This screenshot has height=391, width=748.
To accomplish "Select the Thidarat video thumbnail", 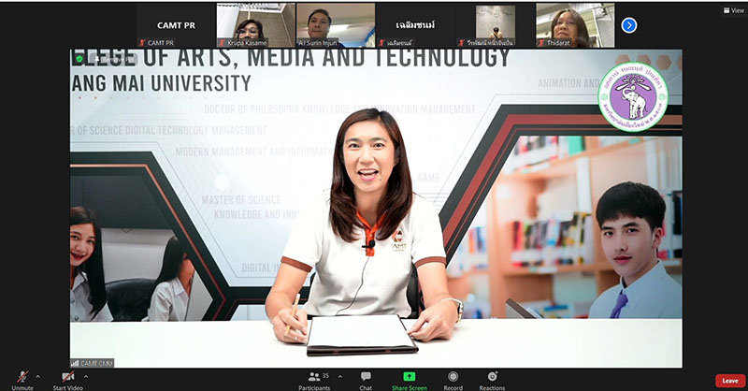I will point(575,25).
